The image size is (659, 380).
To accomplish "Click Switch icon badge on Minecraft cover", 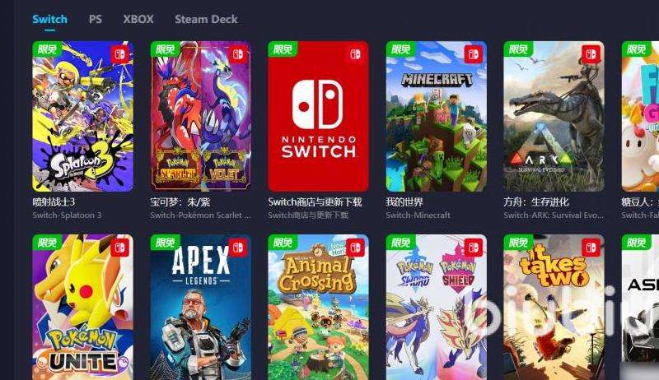I will tap(473, 54).
